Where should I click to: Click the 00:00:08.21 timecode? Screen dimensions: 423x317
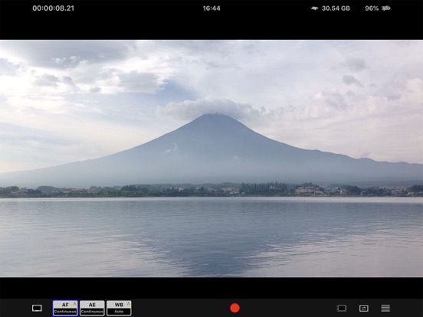click(x=53, y=8)
